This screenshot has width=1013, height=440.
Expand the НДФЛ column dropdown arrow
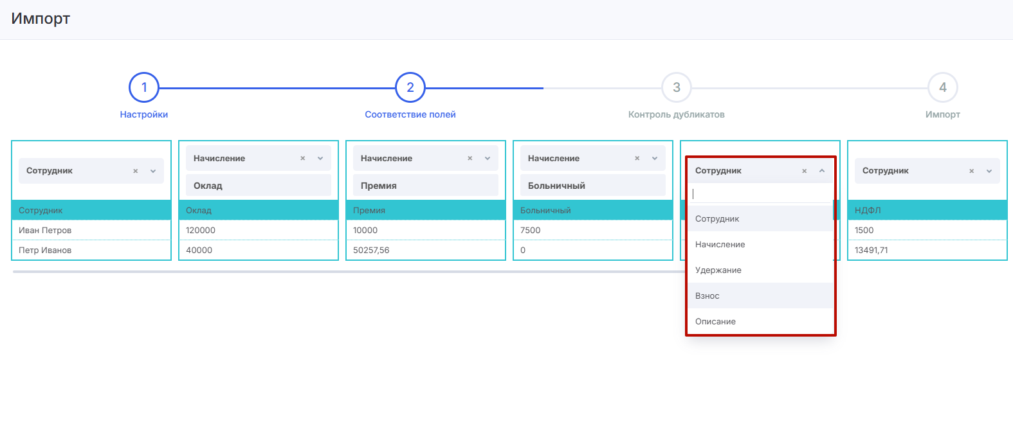[x=989, y=171]
